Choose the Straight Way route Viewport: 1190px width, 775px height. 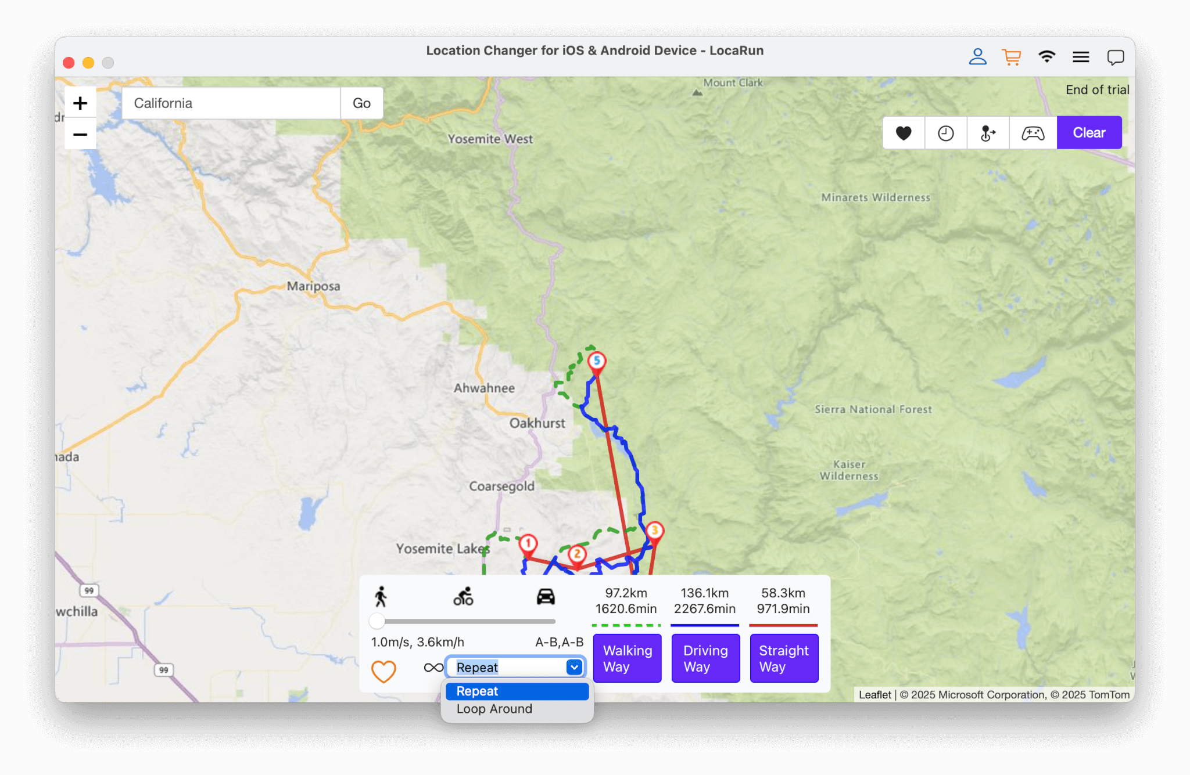tap(784, 658)
